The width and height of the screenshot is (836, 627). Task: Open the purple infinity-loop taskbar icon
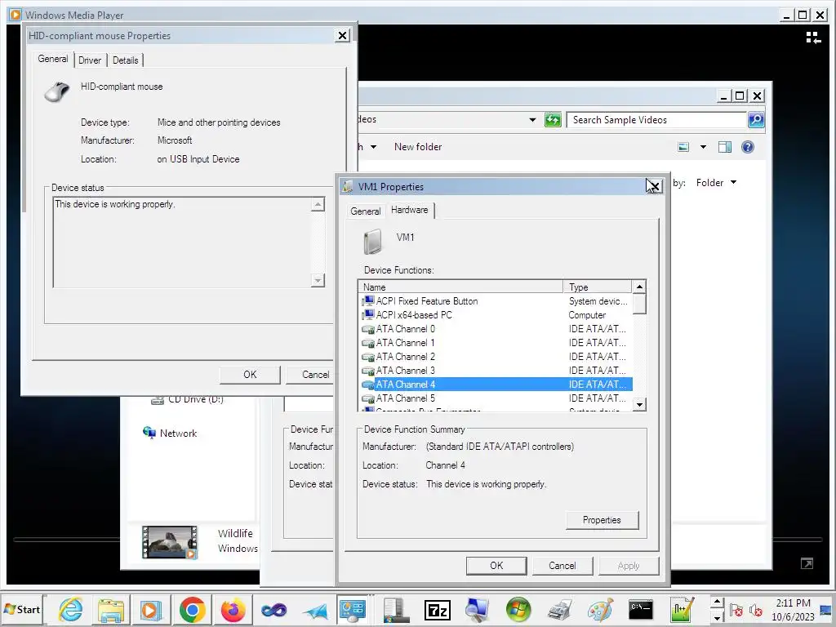click(274, 609)
